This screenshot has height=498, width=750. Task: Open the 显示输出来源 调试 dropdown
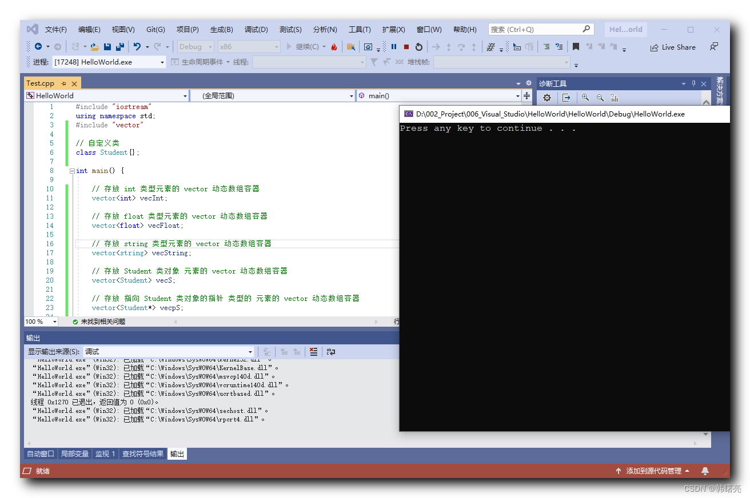[x=169, y=352]
